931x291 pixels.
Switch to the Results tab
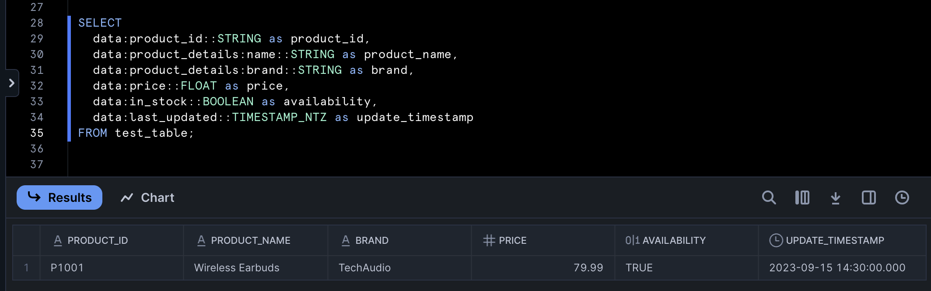(x=59, y=197)
